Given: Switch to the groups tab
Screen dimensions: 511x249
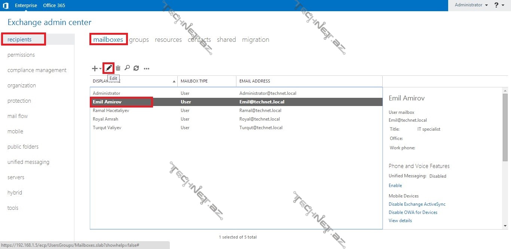Looking at the screenshot, I should [139, 40].
